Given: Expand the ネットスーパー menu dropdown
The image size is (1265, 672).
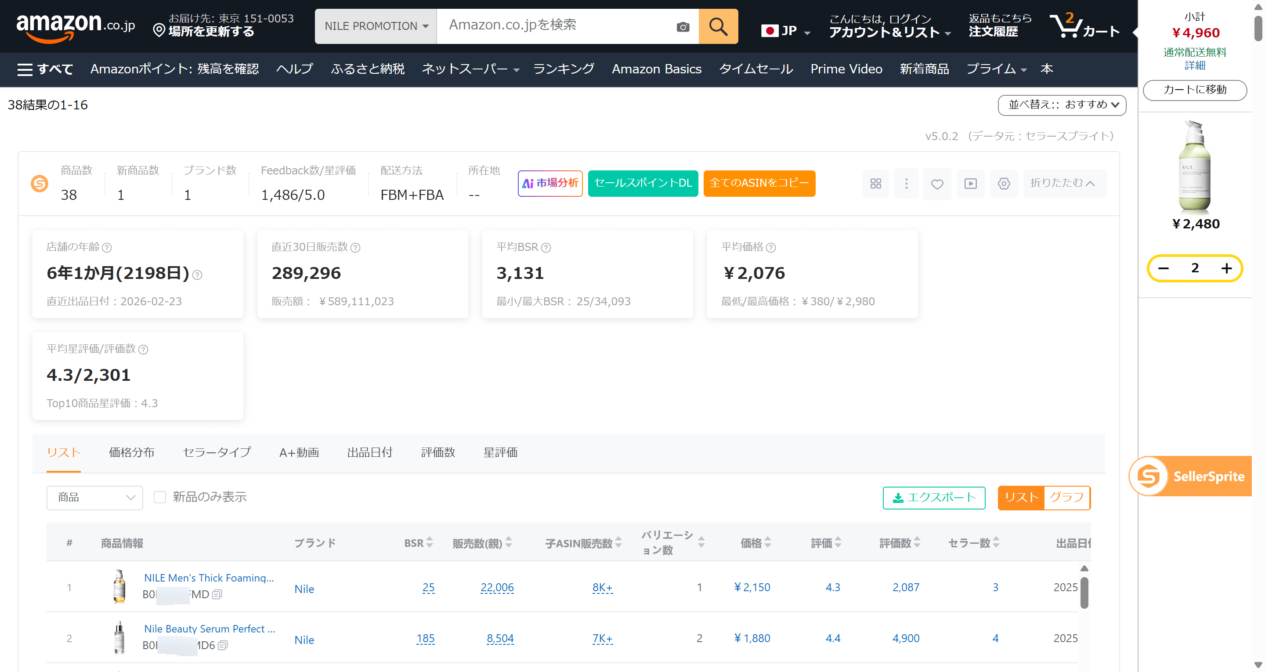Looking at the screenshot, I should [470, 69].
